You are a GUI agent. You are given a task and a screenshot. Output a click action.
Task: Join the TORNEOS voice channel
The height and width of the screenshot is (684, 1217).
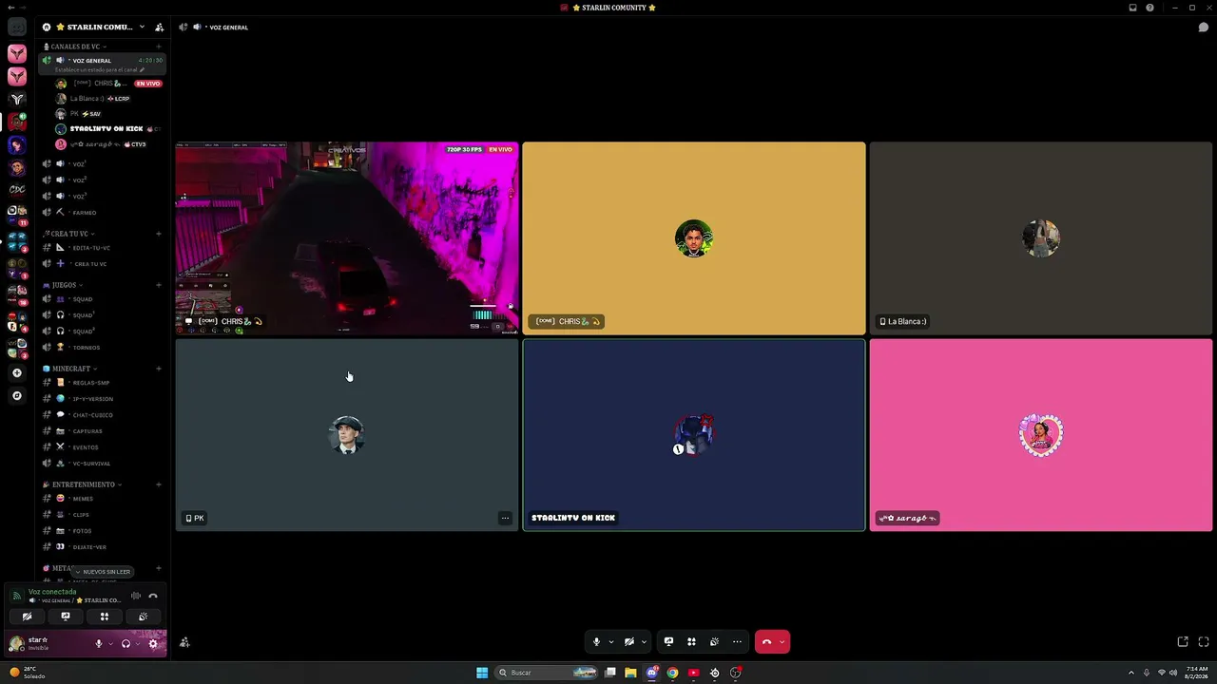tap(103, 348)
